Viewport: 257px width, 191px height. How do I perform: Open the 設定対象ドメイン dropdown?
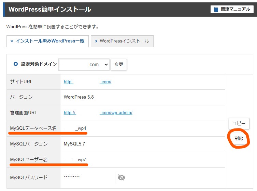pos(84,65)
